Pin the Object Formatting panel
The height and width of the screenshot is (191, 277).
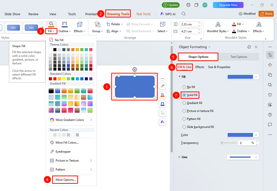[x=249, y=47]
